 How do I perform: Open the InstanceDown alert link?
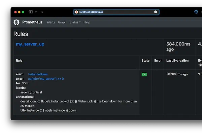point(38,74)
